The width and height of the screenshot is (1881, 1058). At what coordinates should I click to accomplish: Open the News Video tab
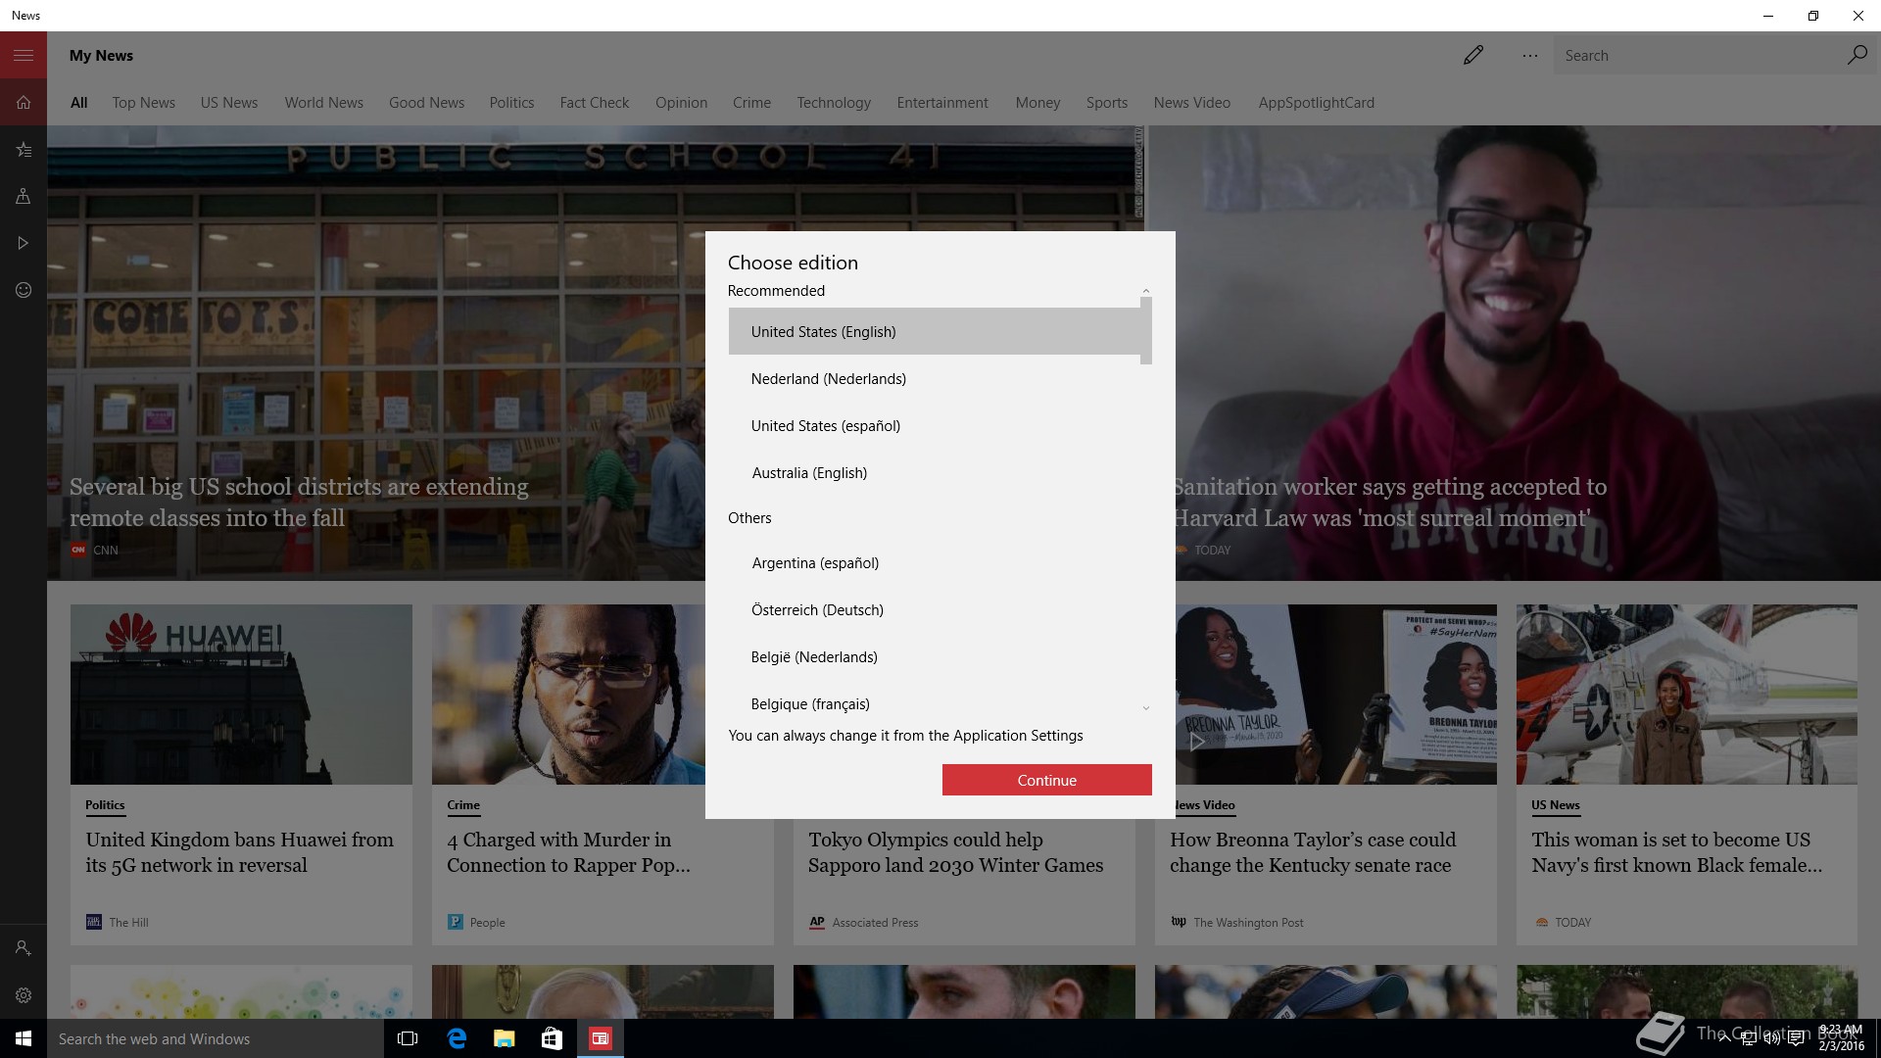[1192, 103]
